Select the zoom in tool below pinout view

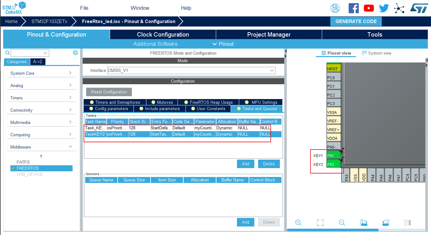(x=298, y=222)
